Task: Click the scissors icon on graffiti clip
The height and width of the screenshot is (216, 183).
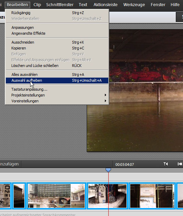Action: point(112,199)
